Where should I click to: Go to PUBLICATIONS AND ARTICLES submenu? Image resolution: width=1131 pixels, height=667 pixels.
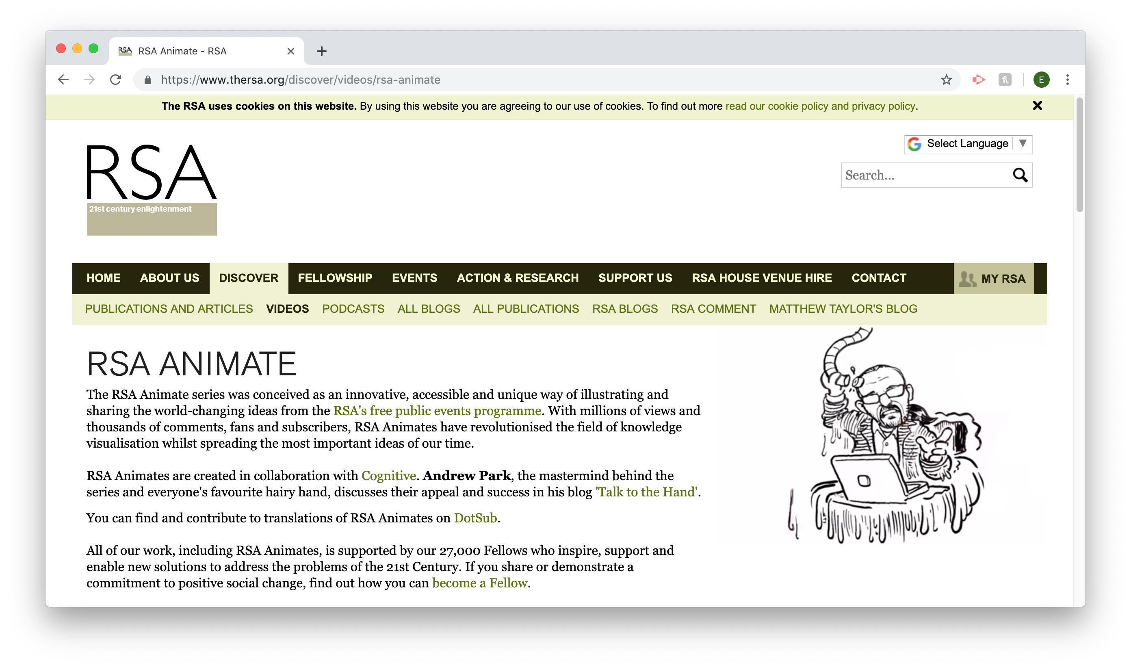169,309
